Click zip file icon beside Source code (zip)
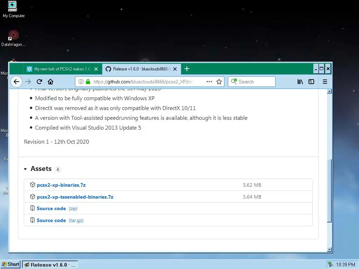The width and height of the screenshot is (359, 269). pyautogui.click(x=33, y=208)
